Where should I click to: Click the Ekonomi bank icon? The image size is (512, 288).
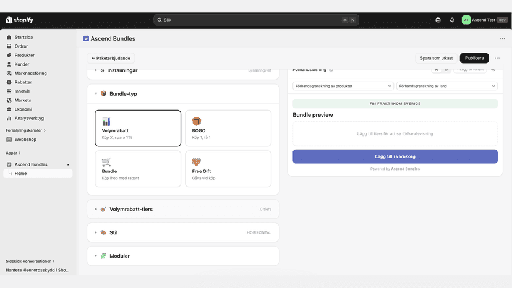pyautogui.click(x=9, y=109)
